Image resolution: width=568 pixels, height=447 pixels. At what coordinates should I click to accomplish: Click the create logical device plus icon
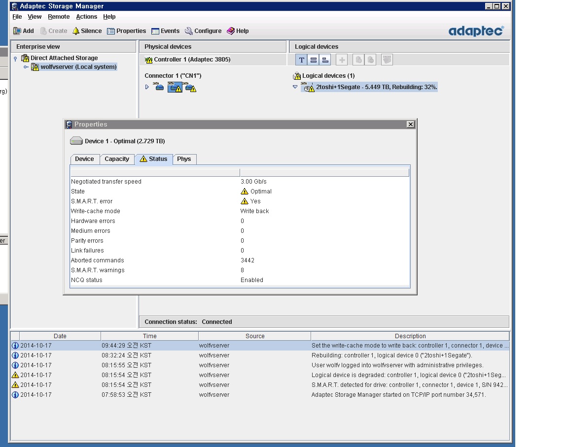342,60
